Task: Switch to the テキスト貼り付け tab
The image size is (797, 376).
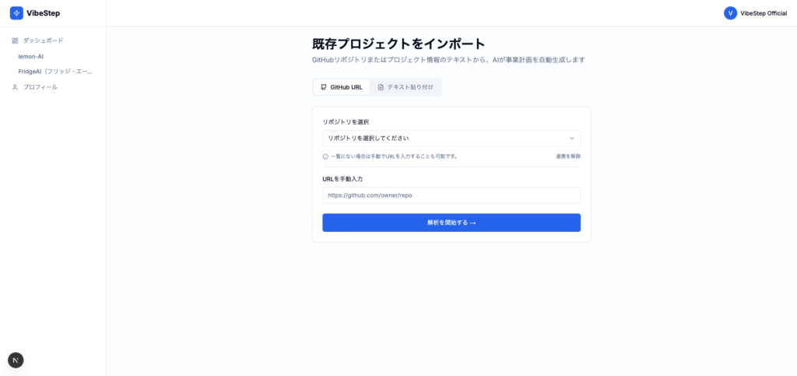Action: [x=406, y=87]
